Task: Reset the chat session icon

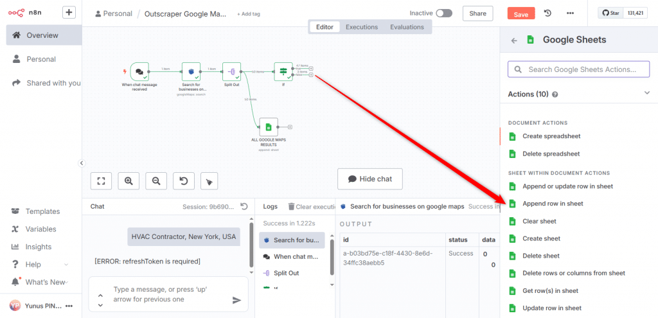Action: pos(244,206)
